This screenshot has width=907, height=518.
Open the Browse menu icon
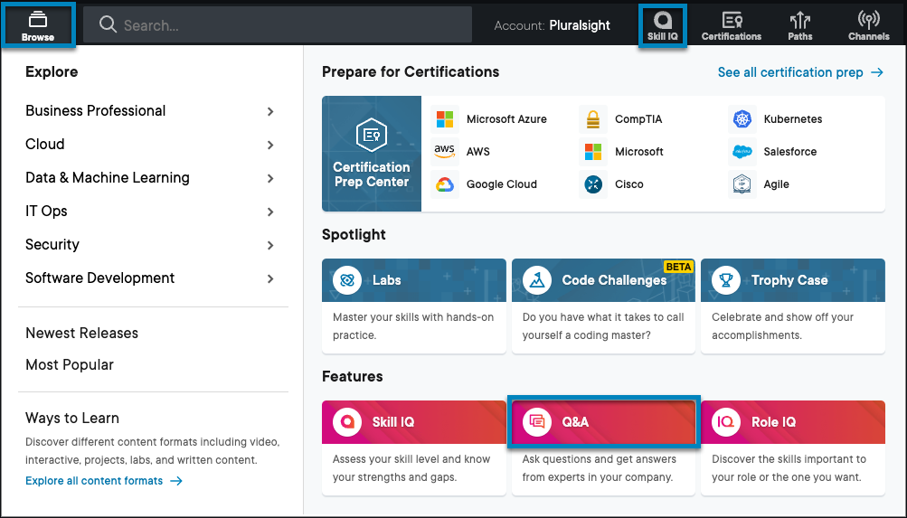pos(38,20)
